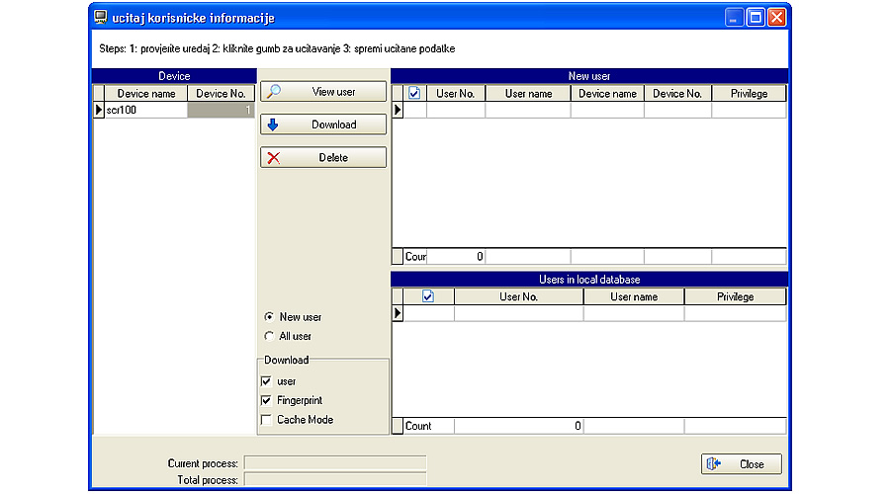The image size is (890, 494).
Task: Click the row indicator arrow beside scr100
Action: [x=98, y=111]
